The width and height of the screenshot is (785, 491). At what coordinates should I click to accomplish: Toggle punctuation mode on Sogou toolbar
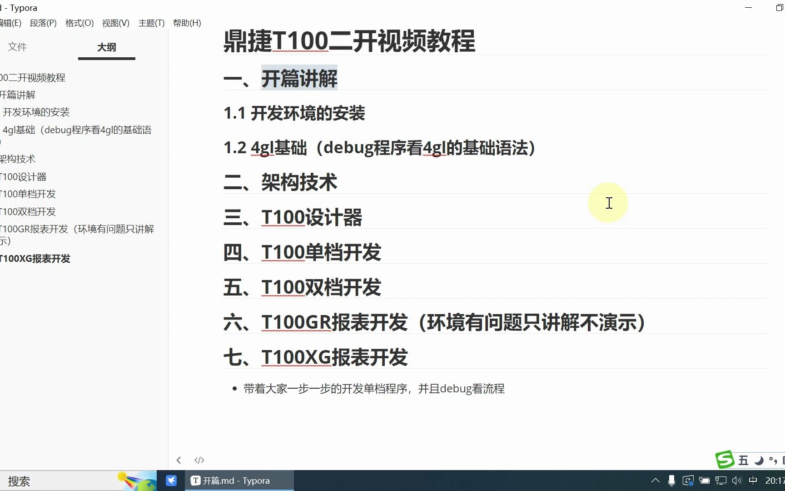click(x=773, y=461)
